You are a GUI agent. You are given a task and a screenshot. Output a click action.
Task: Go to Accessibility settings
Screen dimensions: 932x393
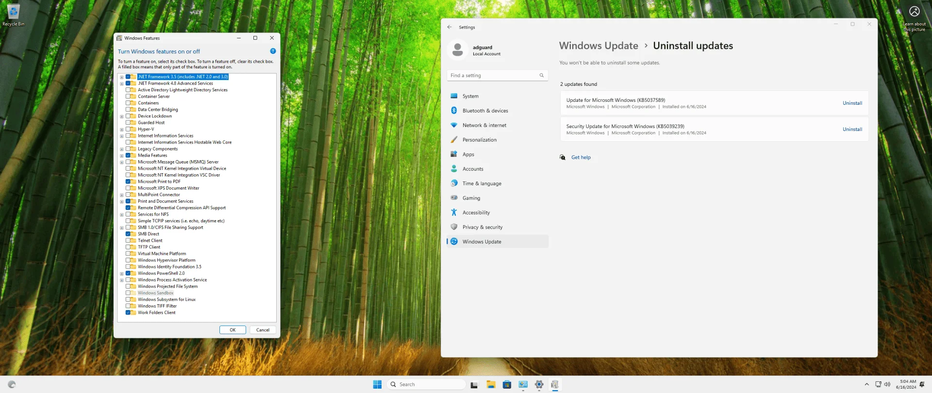498,213
